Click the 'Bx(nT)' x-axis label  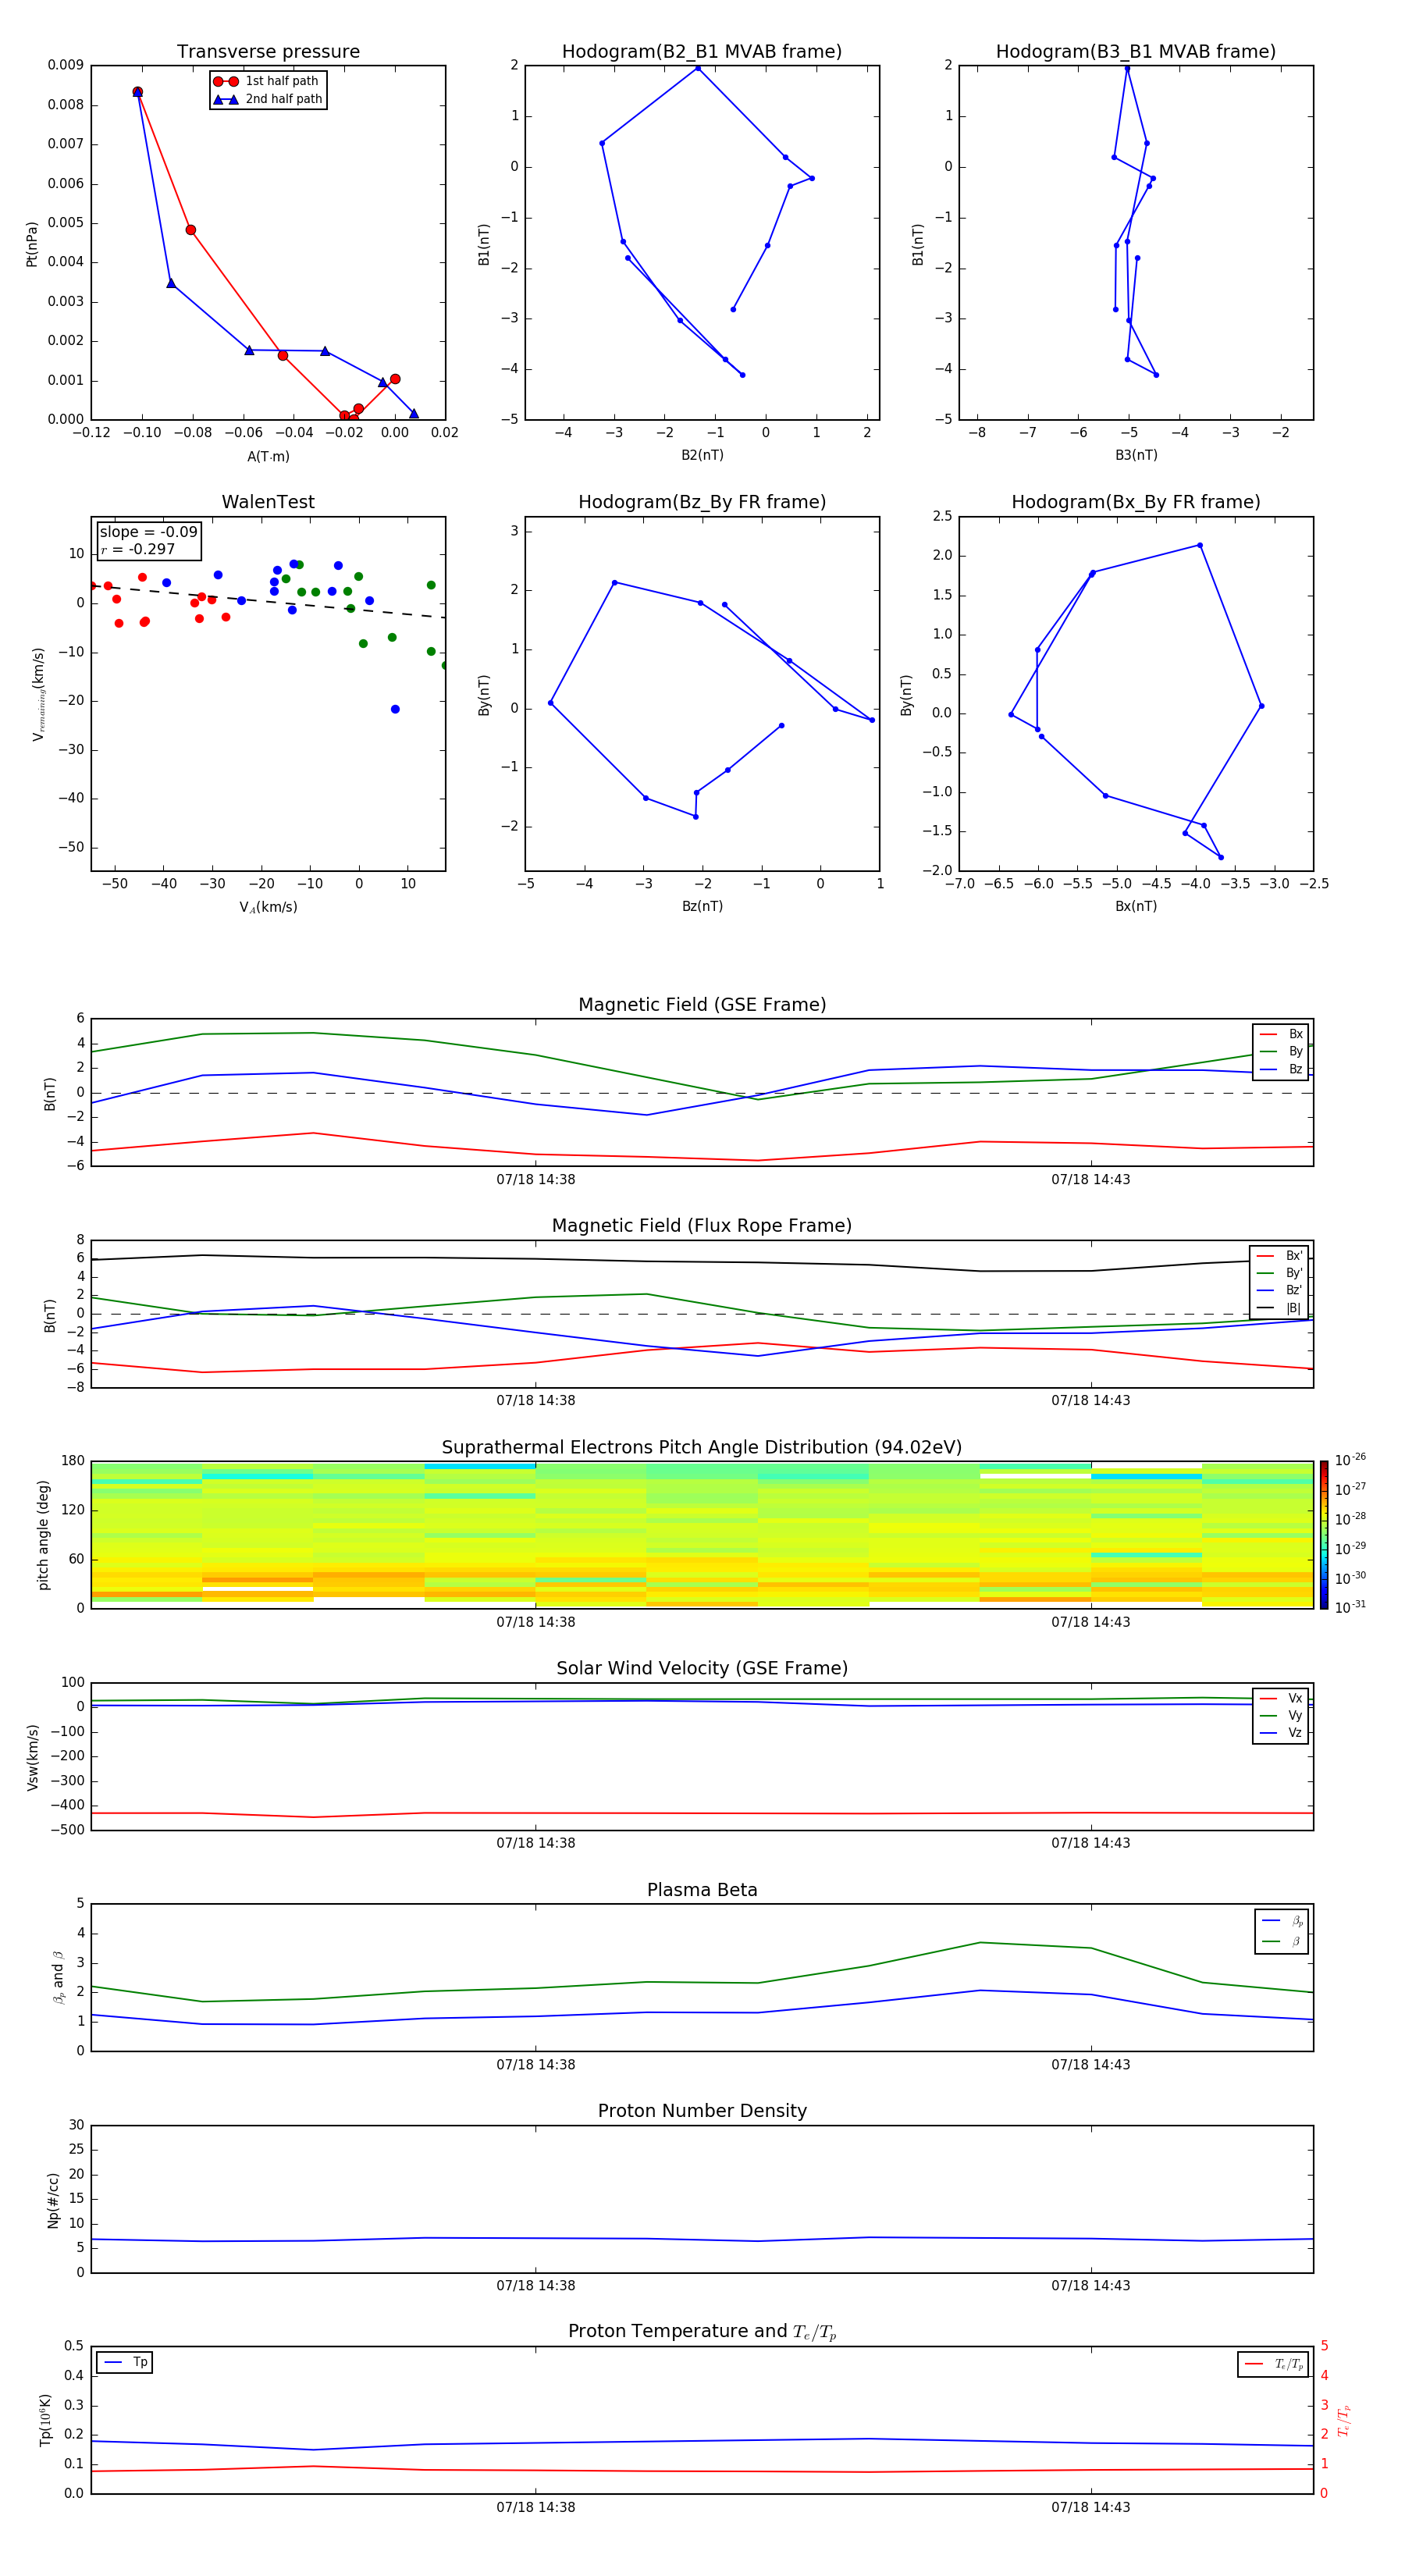1136,906
